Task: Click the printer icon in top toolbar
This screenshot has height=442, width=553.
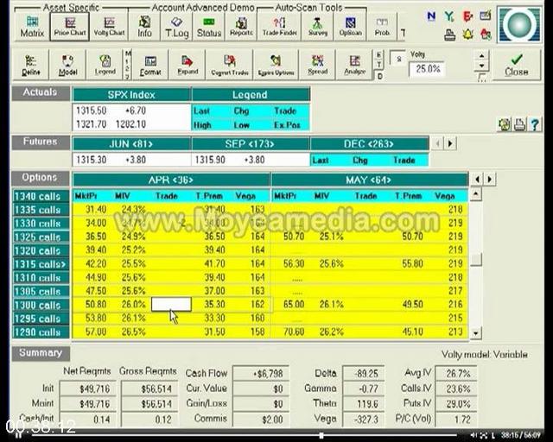Action: (449, 35)
